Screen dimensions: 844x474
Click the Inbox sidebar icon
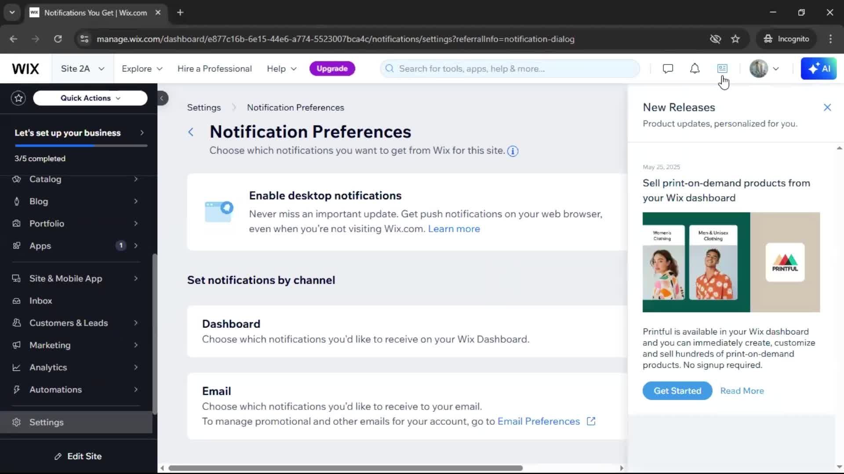tap(17, 301)
